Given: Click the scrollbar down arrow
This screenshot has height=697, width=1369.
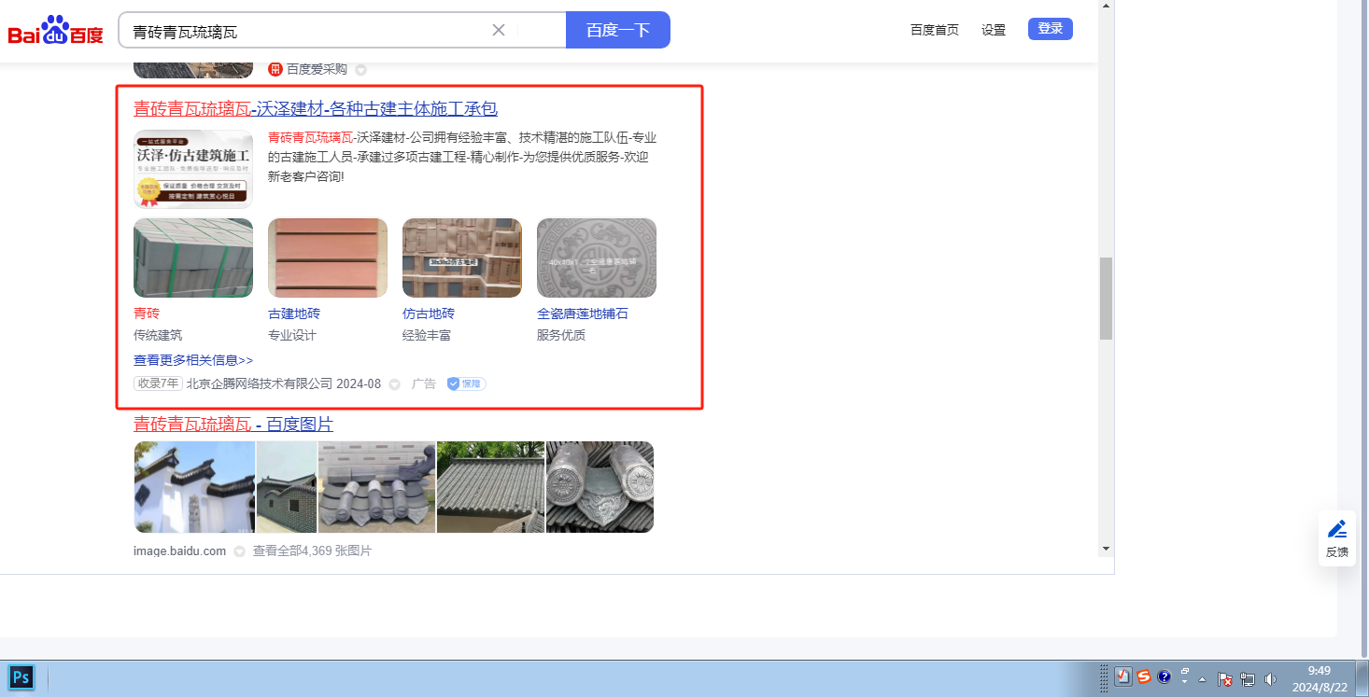Looking at the screenshot, I should [1107, 549].
